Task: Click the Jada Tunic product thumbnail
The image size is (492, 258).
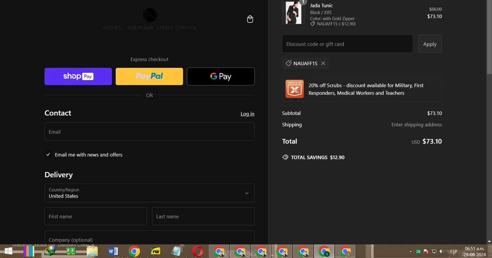Action: click(x=293, y=13)
